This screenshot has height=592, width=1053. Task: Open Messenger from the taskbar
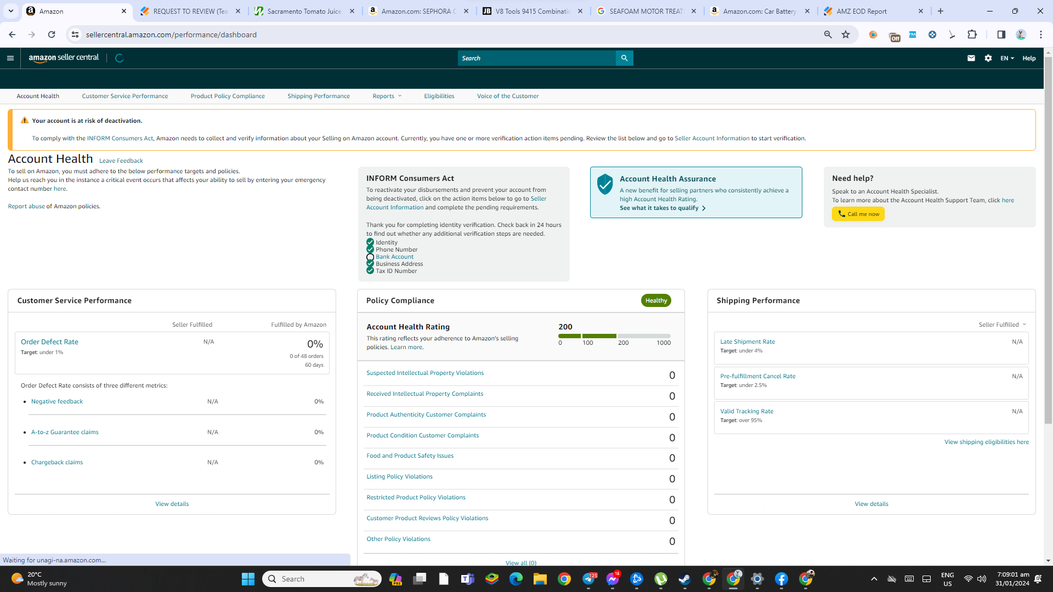(x=613, y=579)
